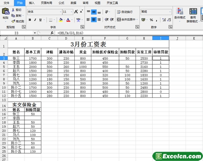Increase font size with large A icon
Image resolution: width=203 pixels, height=161 pixels.
tap(76, 12)
